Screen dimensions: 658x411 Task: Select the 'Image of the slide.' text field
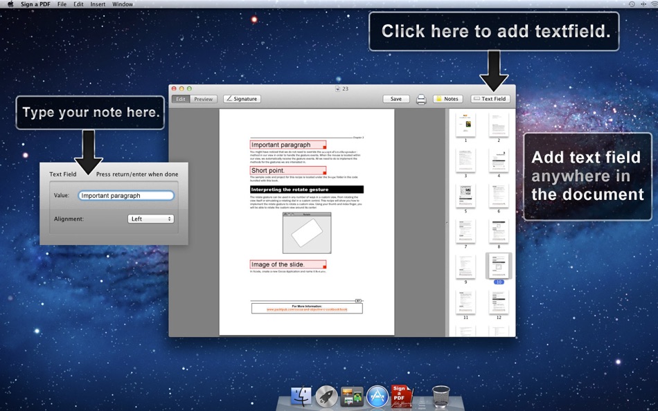(288, 264)
